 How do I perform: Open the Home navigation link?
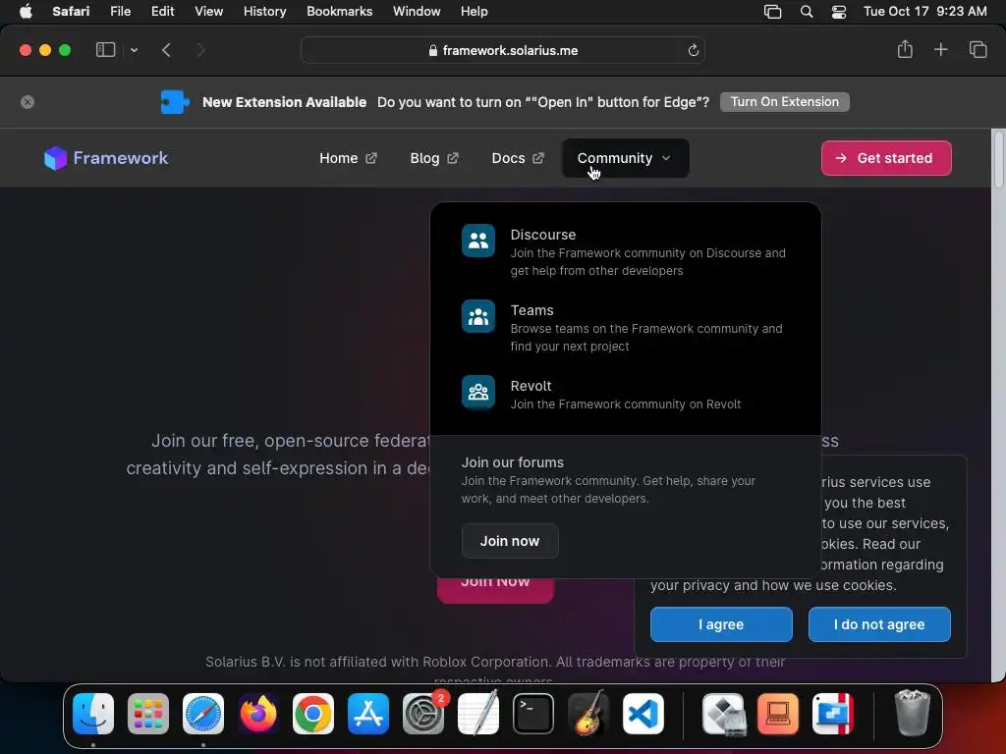click(x=348, y=158)
